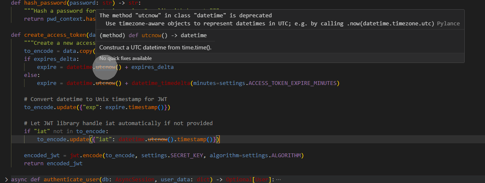Click the collapsed code ellipsis after Optional[User]

coord(278,179)
